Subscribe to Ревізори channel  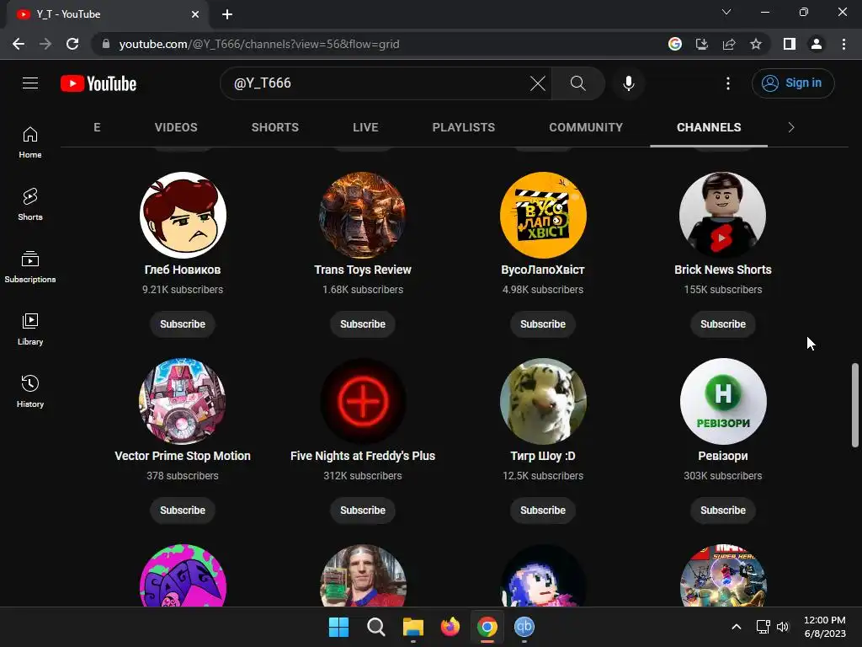(x=723, y=510)
